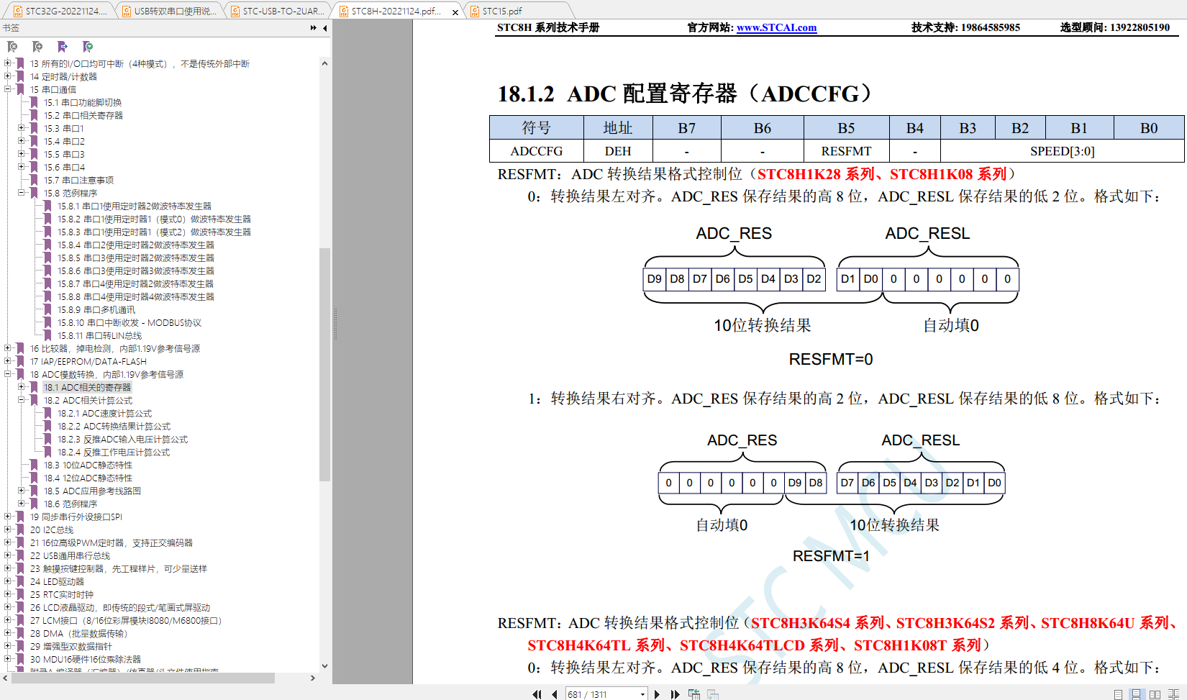The image size is (1187, 700).
Task: Click the add bookmark icon
Action: [37, 47]
